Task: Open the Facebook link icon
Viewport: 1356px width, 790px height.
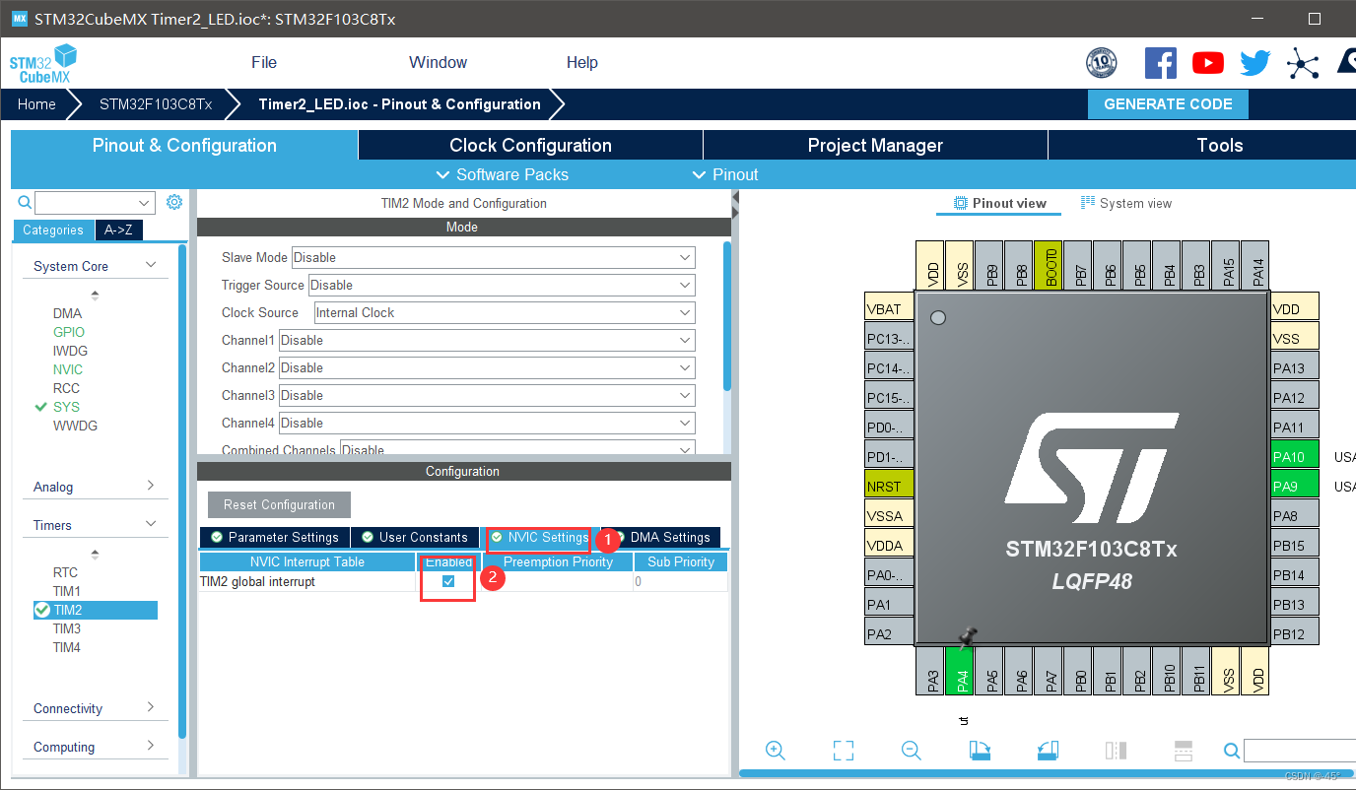Action: (1161, 63)
